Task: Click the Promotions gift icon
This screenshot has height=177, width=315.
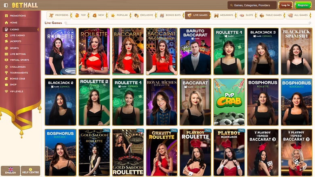Action: coord(6,16)
